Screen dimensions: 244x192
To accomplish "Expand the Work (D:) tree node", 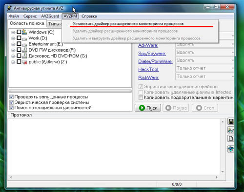I will click(x=13, y=38).
